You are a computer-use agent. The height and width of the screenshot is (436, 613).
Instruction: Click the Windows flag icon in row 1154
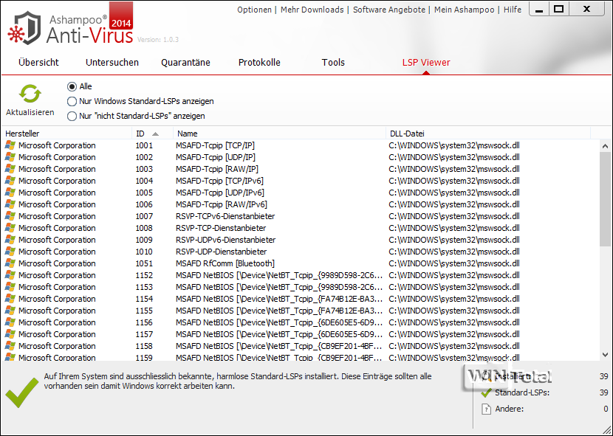[10, 299]
